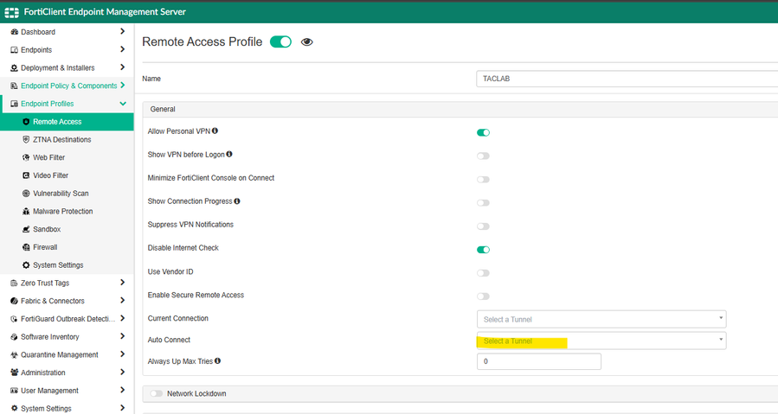Click the Vulnerability Scan icon

(26, 194)
